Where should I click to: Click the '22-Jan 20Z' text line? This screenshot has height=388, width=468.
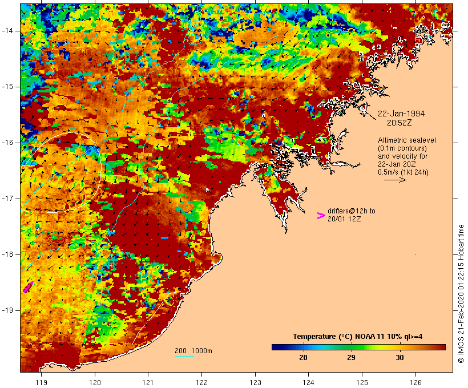tap(397, 164)
